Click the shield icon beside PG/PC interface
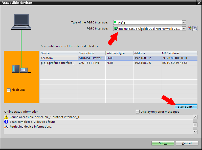 (190, 28)
